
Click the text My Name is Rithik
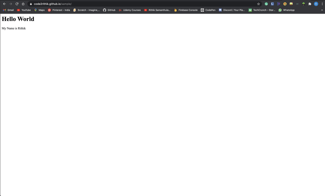[14, 28]
